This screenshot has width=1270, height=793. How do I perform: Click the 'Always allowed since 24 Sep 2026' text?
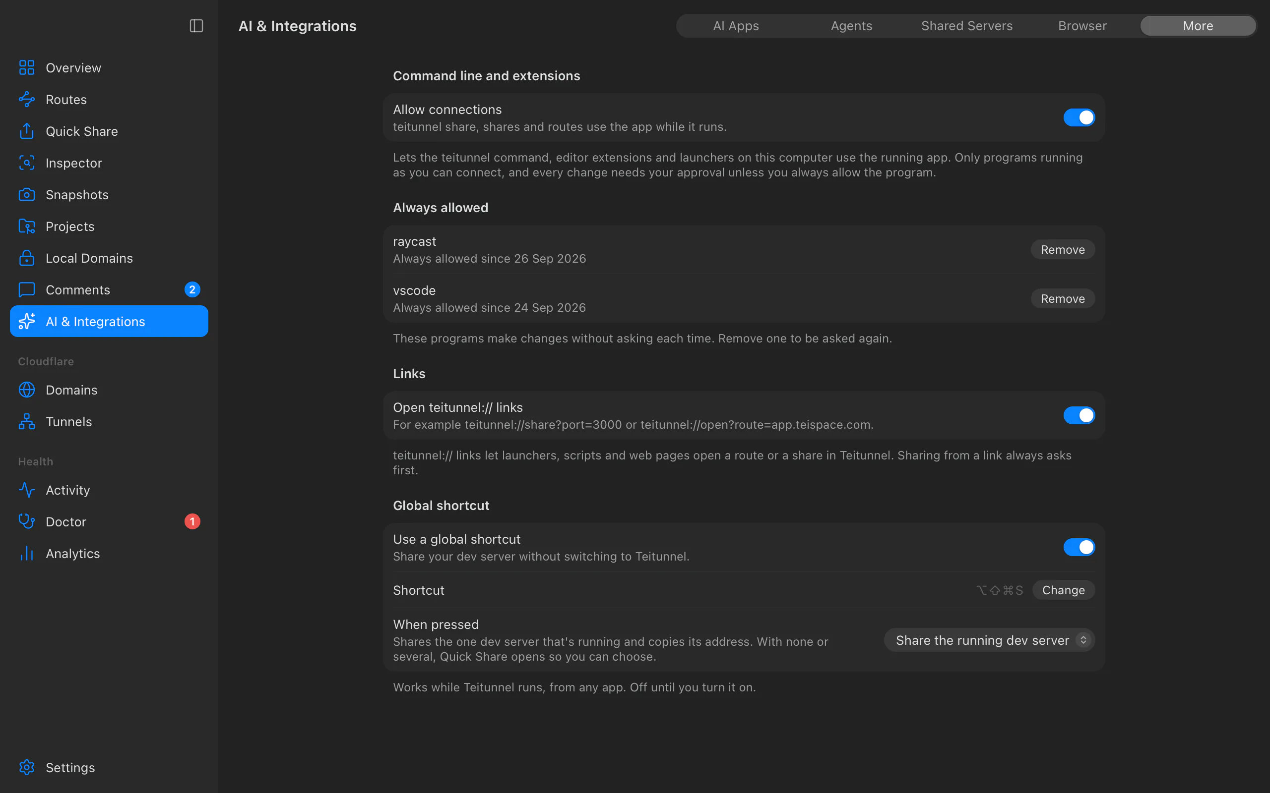(x=489, y=307)
